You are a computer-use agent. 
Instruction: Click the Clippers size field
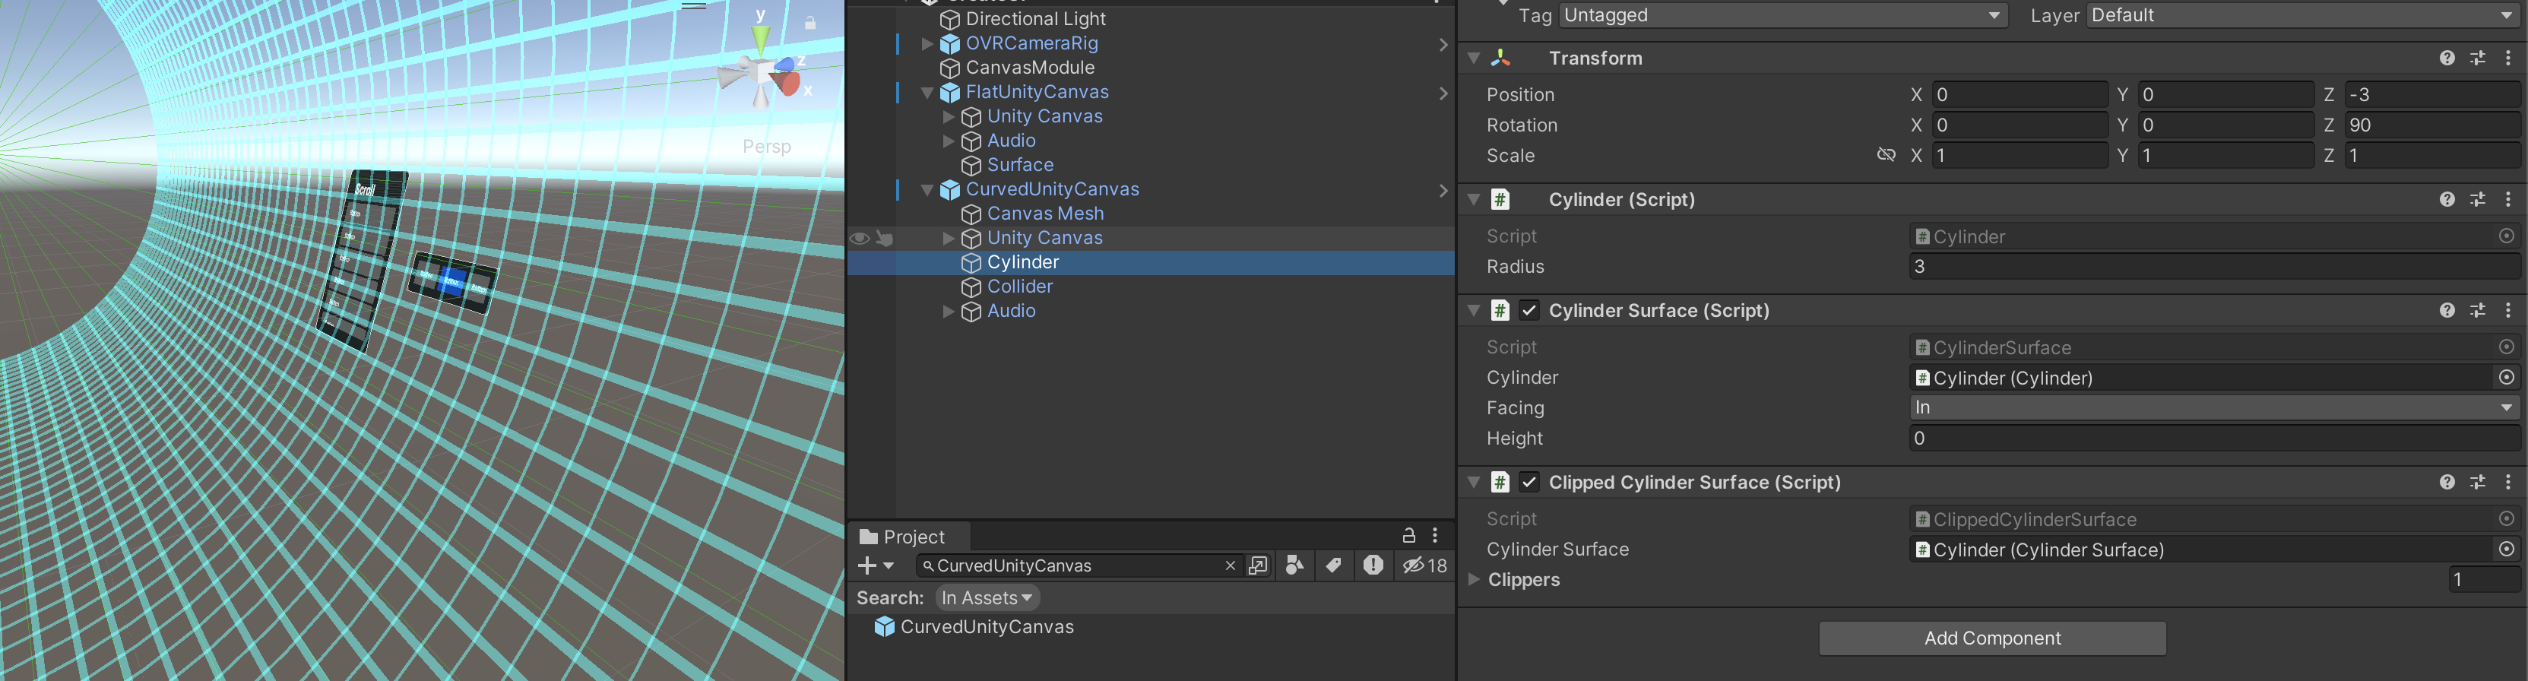2484,579
